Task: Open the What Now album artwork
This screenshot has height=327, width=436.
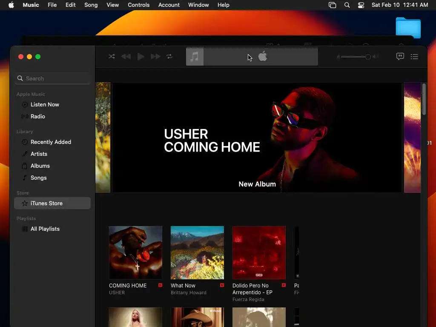Action: coord(198,252)
